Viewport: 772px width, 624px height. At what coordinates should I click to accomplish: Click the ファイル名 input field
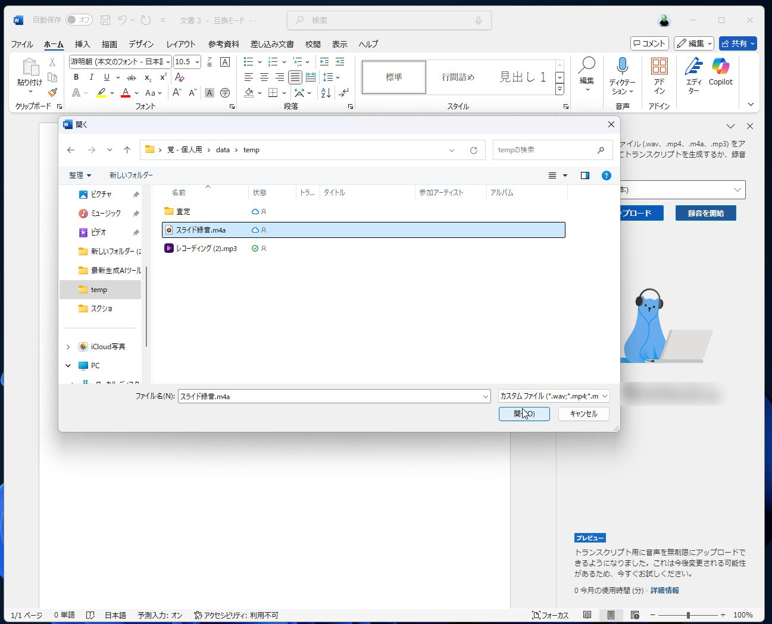click(334, 396)
